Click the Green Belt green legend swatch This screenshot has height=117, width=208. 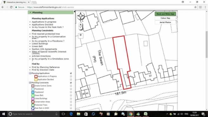pos(33,95)
